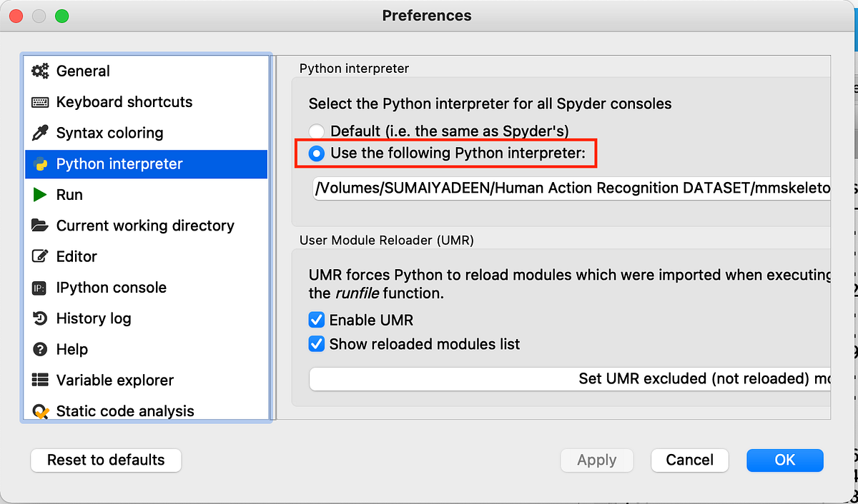This screenshot has width=858, height=504.
Task: Choose 'Use the following Python interpreter' option
Action: coord(316,153)
